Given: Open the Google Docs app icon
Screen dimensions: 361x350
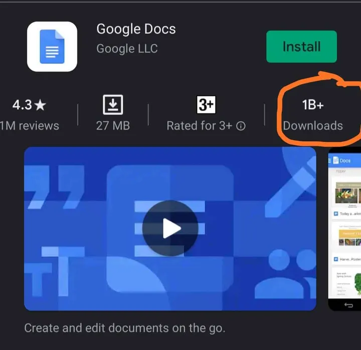Looking at the screenshot, I should pos(52,47).
